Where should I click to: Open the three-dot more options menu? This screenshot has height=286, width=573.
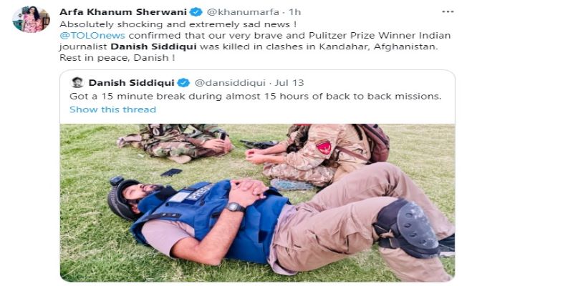tap(448, 11)
